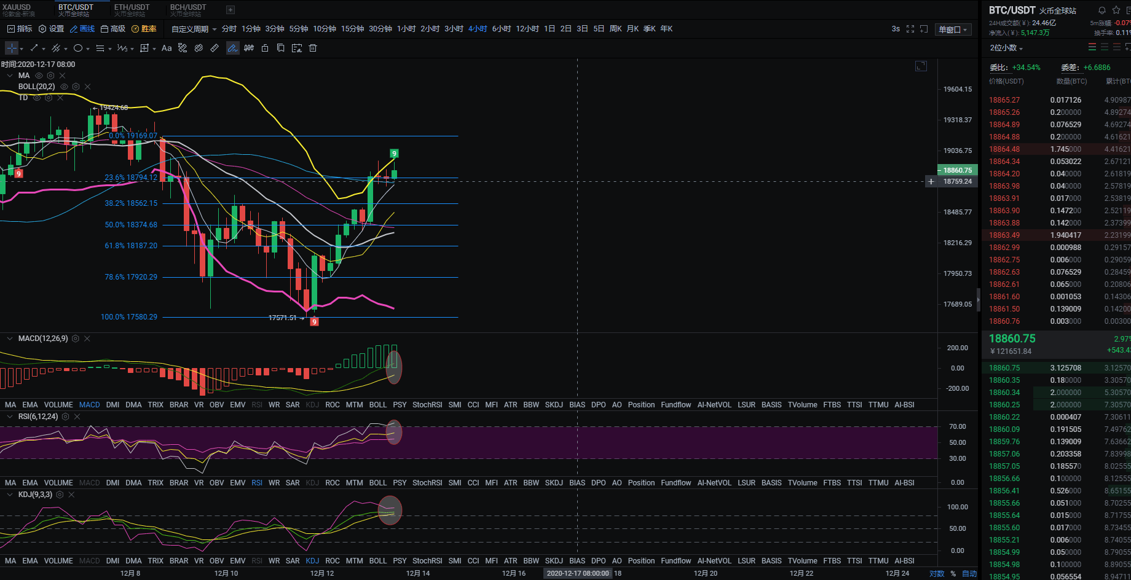
Task: Select the horizontal lines Fibonacci tool
Action: [100, 48]
